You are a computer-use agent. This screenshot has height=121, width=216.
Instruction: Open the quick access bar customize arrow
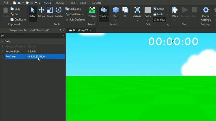pyautogui.click(x=40, y=3)
